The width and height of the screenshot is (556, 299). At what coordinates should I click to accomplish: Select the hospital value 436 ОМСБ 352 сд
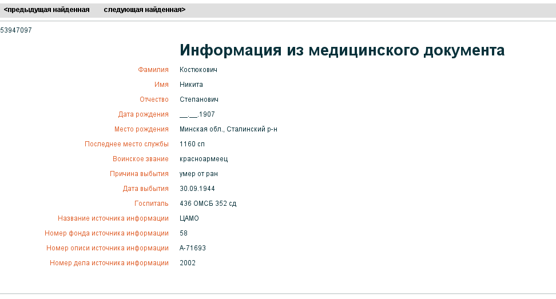208,204
